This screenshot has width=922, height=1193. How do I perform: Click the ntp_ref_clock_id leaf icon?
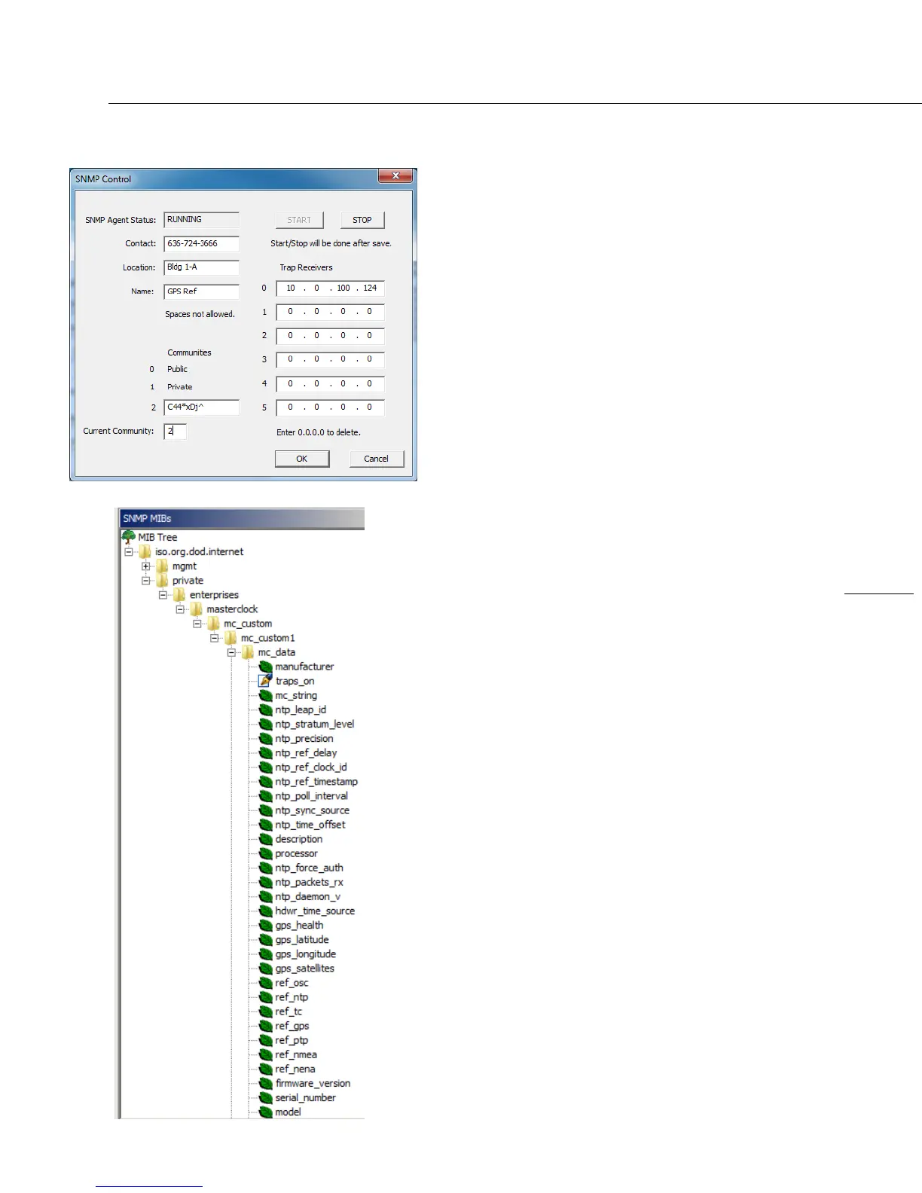[x=265, y=767]
